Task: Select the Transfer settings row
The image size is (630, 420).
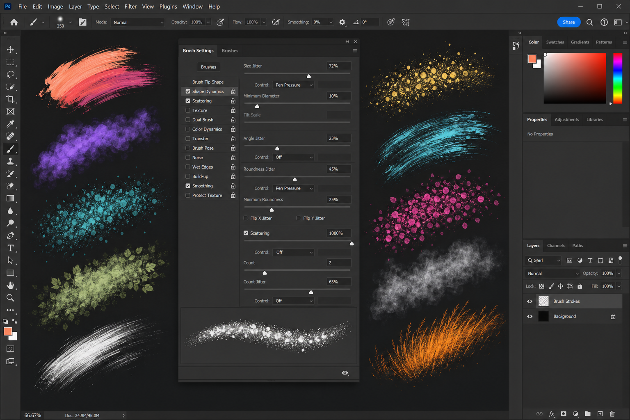Action: pos(209,139)
